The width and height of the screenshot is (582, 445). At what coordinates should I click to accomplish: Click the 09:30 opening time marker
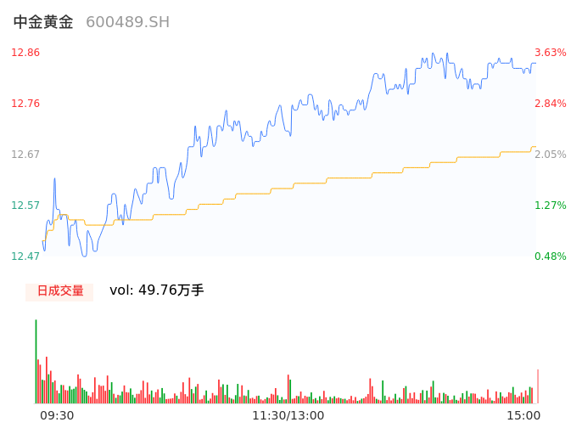(57, 415)
